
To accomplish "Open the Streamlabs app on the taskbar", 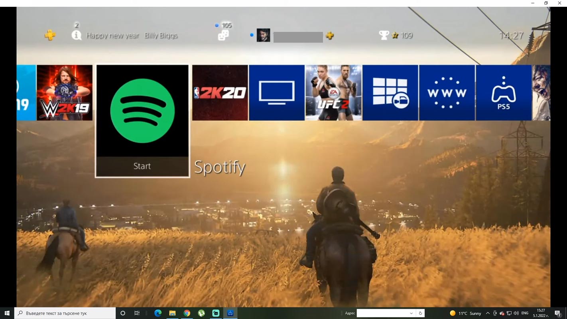I will (216, 313).
